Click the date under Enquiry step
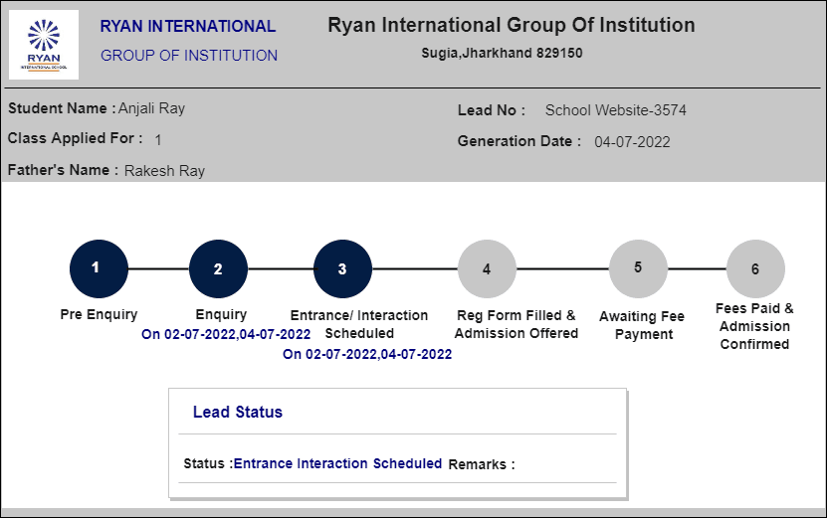Image resolution: width=827 pixels, height=518 pixels. 226,335
